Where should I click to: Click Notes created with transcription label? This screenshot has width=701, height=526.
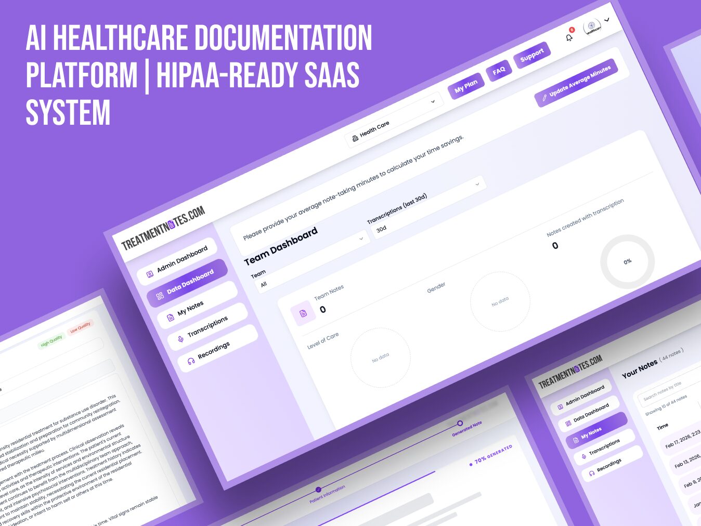point(585,217)
